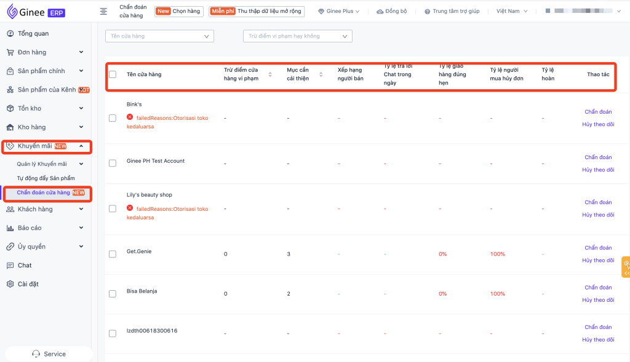Tick the select-all checkbox in table header
630x362 pixels.
[x=113, y=74]
